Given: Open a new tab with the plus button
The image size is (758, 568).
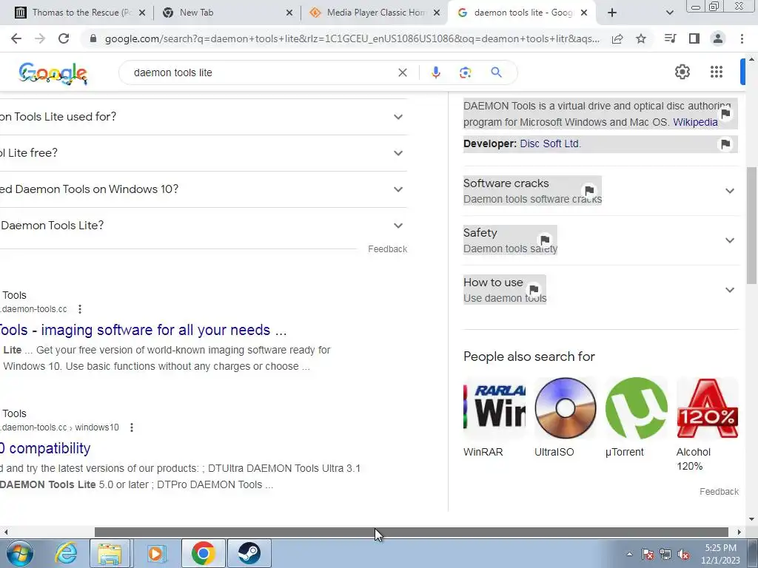Looking at the screenshot, I should [x=612, y=13].
